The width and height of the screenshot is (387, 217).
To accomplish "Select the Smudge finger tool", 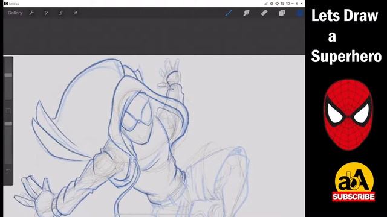I will tap(246, 13).
